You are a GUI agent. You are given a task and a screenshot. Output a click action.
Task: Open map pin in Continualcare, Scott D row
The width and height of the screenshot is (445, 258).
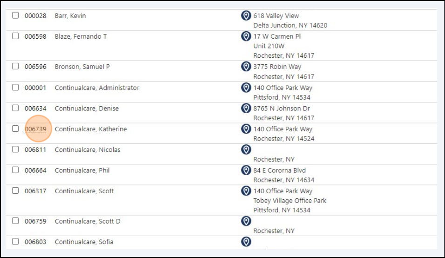(x=246, y=221)
